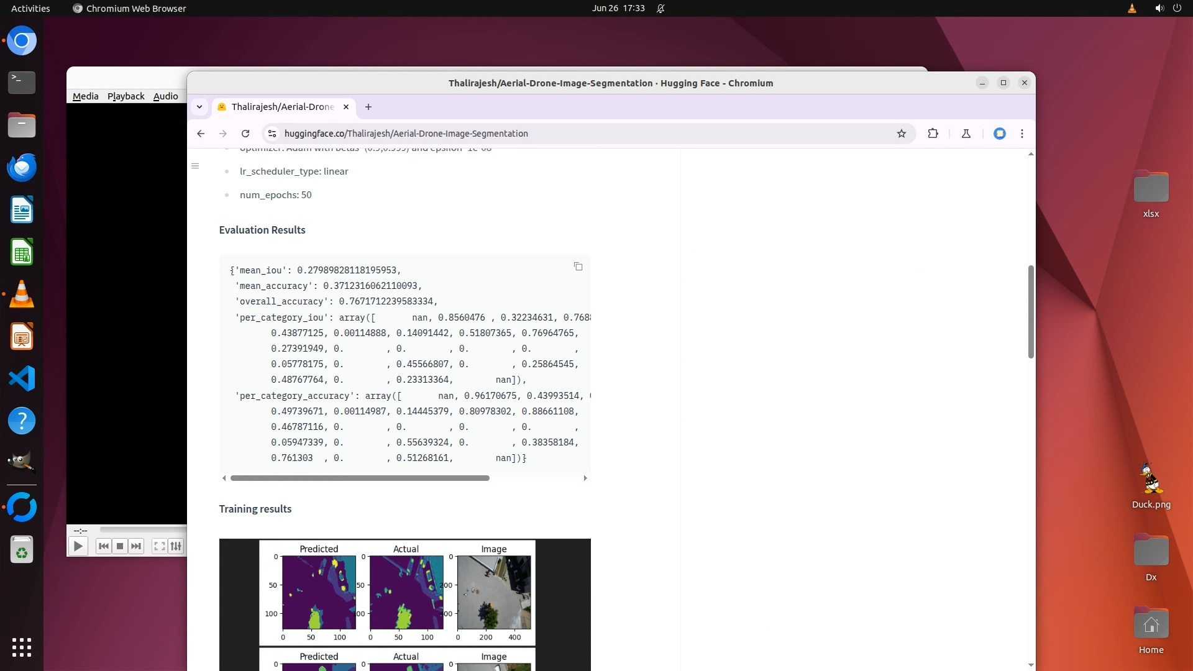The height and width of the screenshot is (671, 1193).
Task: Open Visual Studio Code from dock
Action: tap(22, 378)
